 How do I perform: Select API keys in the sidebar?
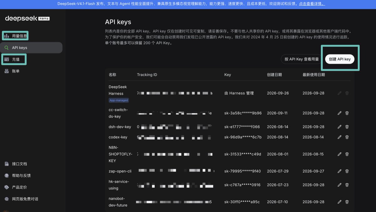pyautogui.click(x=31, y=48)
